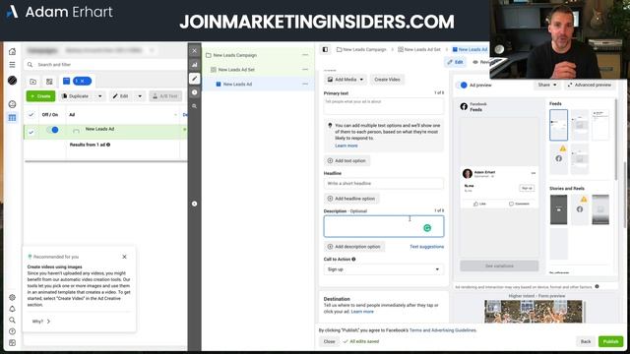630x354 pixels.
Task: Select the Edit tab in ad editor
Action: 455,62
